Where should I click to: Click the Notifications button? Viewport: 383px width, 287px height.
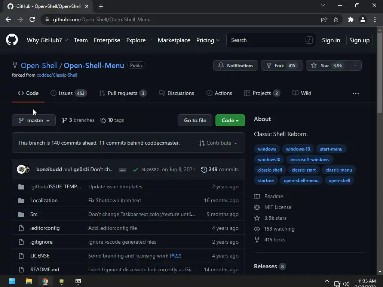pyautogui.click(x=236, y=65)
